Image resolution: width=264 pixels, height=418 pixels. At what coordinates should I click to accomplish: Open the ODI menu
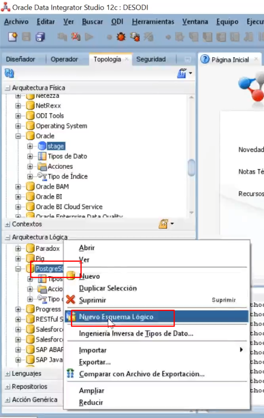117,22
